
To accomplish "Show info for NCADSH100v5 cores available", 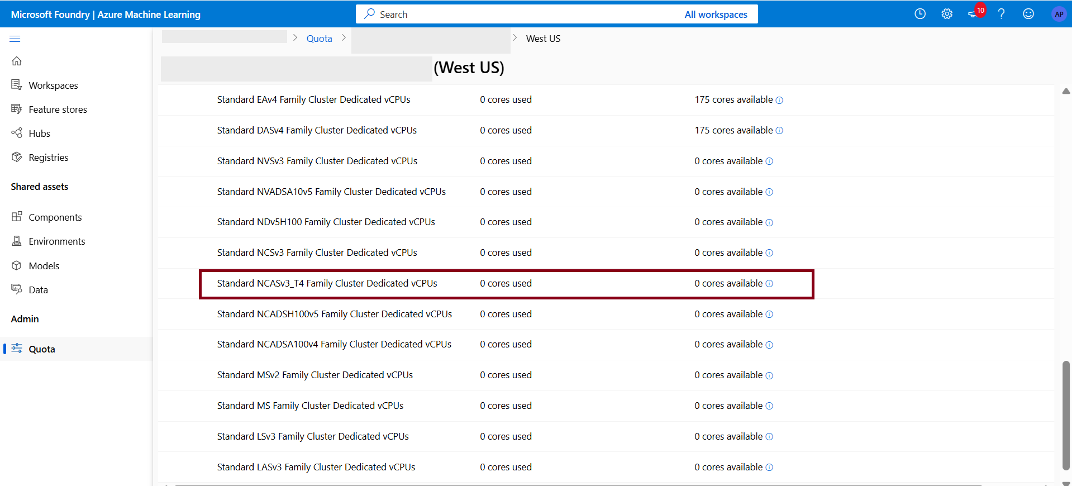I will click(769, 315).
